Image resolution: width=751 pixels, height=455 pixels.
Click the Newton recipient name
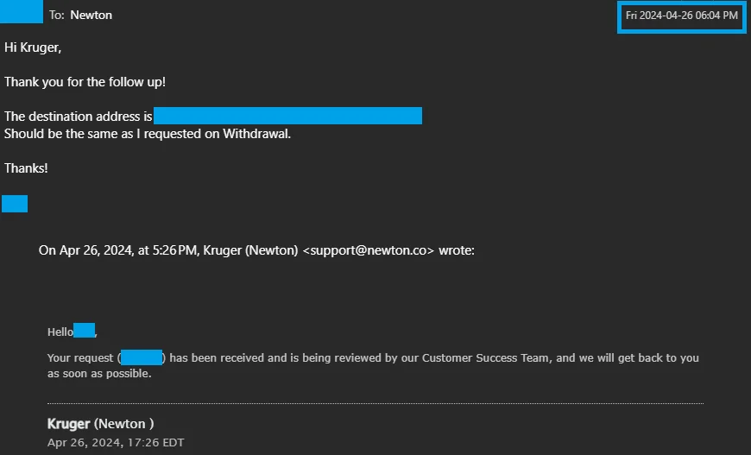pos(91,15)
